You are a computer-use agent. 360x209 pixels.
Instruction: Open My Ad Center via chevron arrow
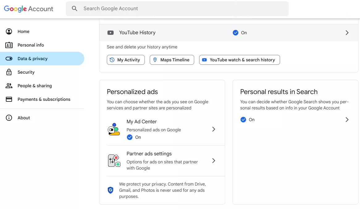[214, 129]
